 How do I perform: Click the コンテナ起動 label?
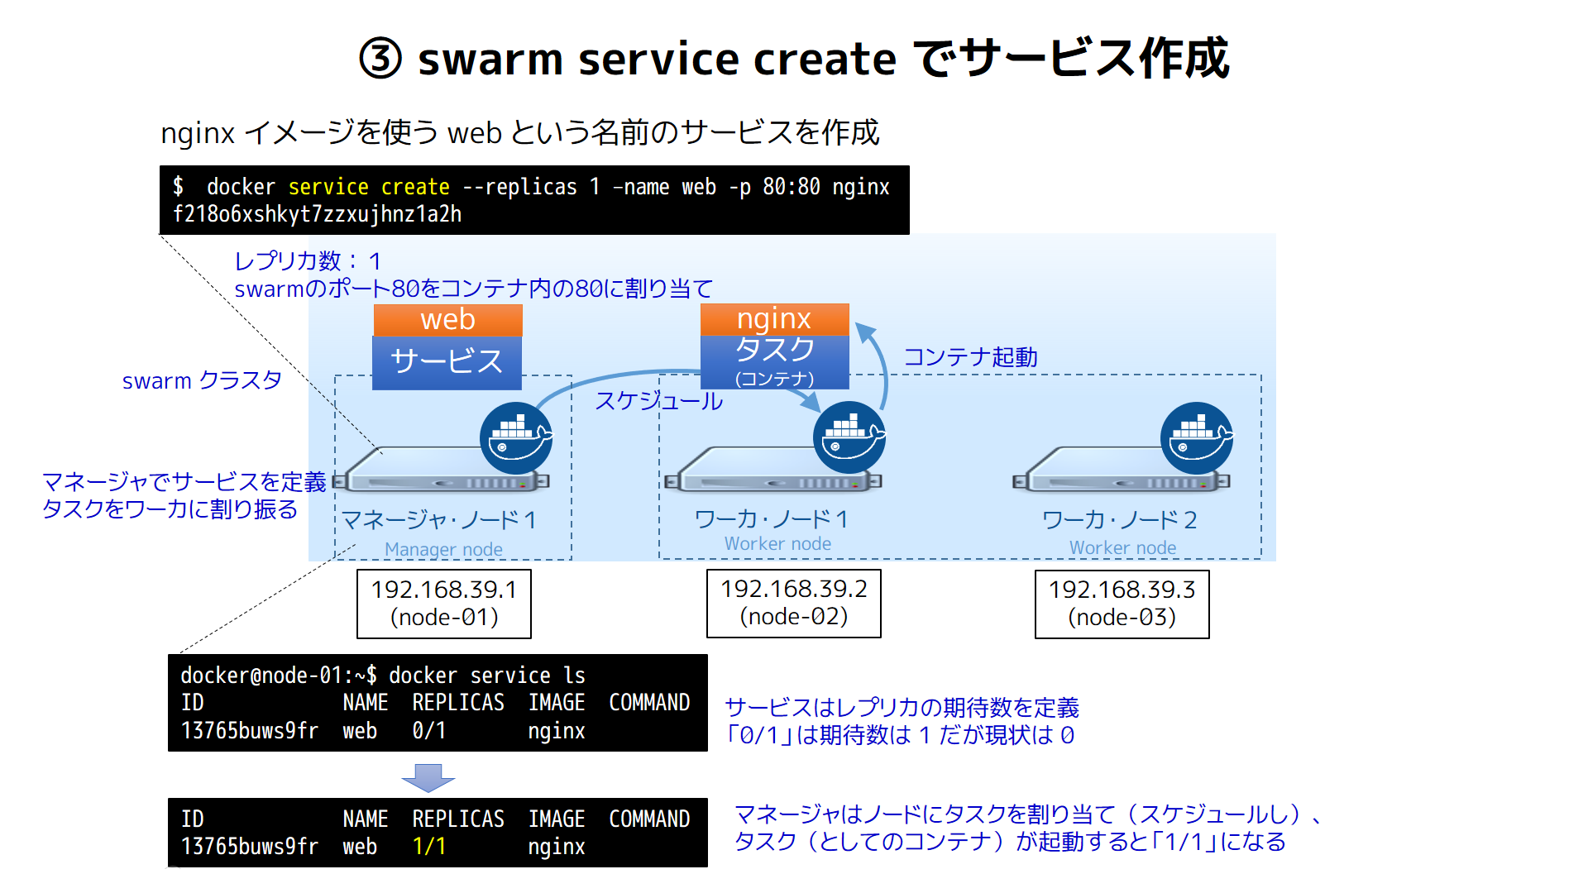(970, 357)
